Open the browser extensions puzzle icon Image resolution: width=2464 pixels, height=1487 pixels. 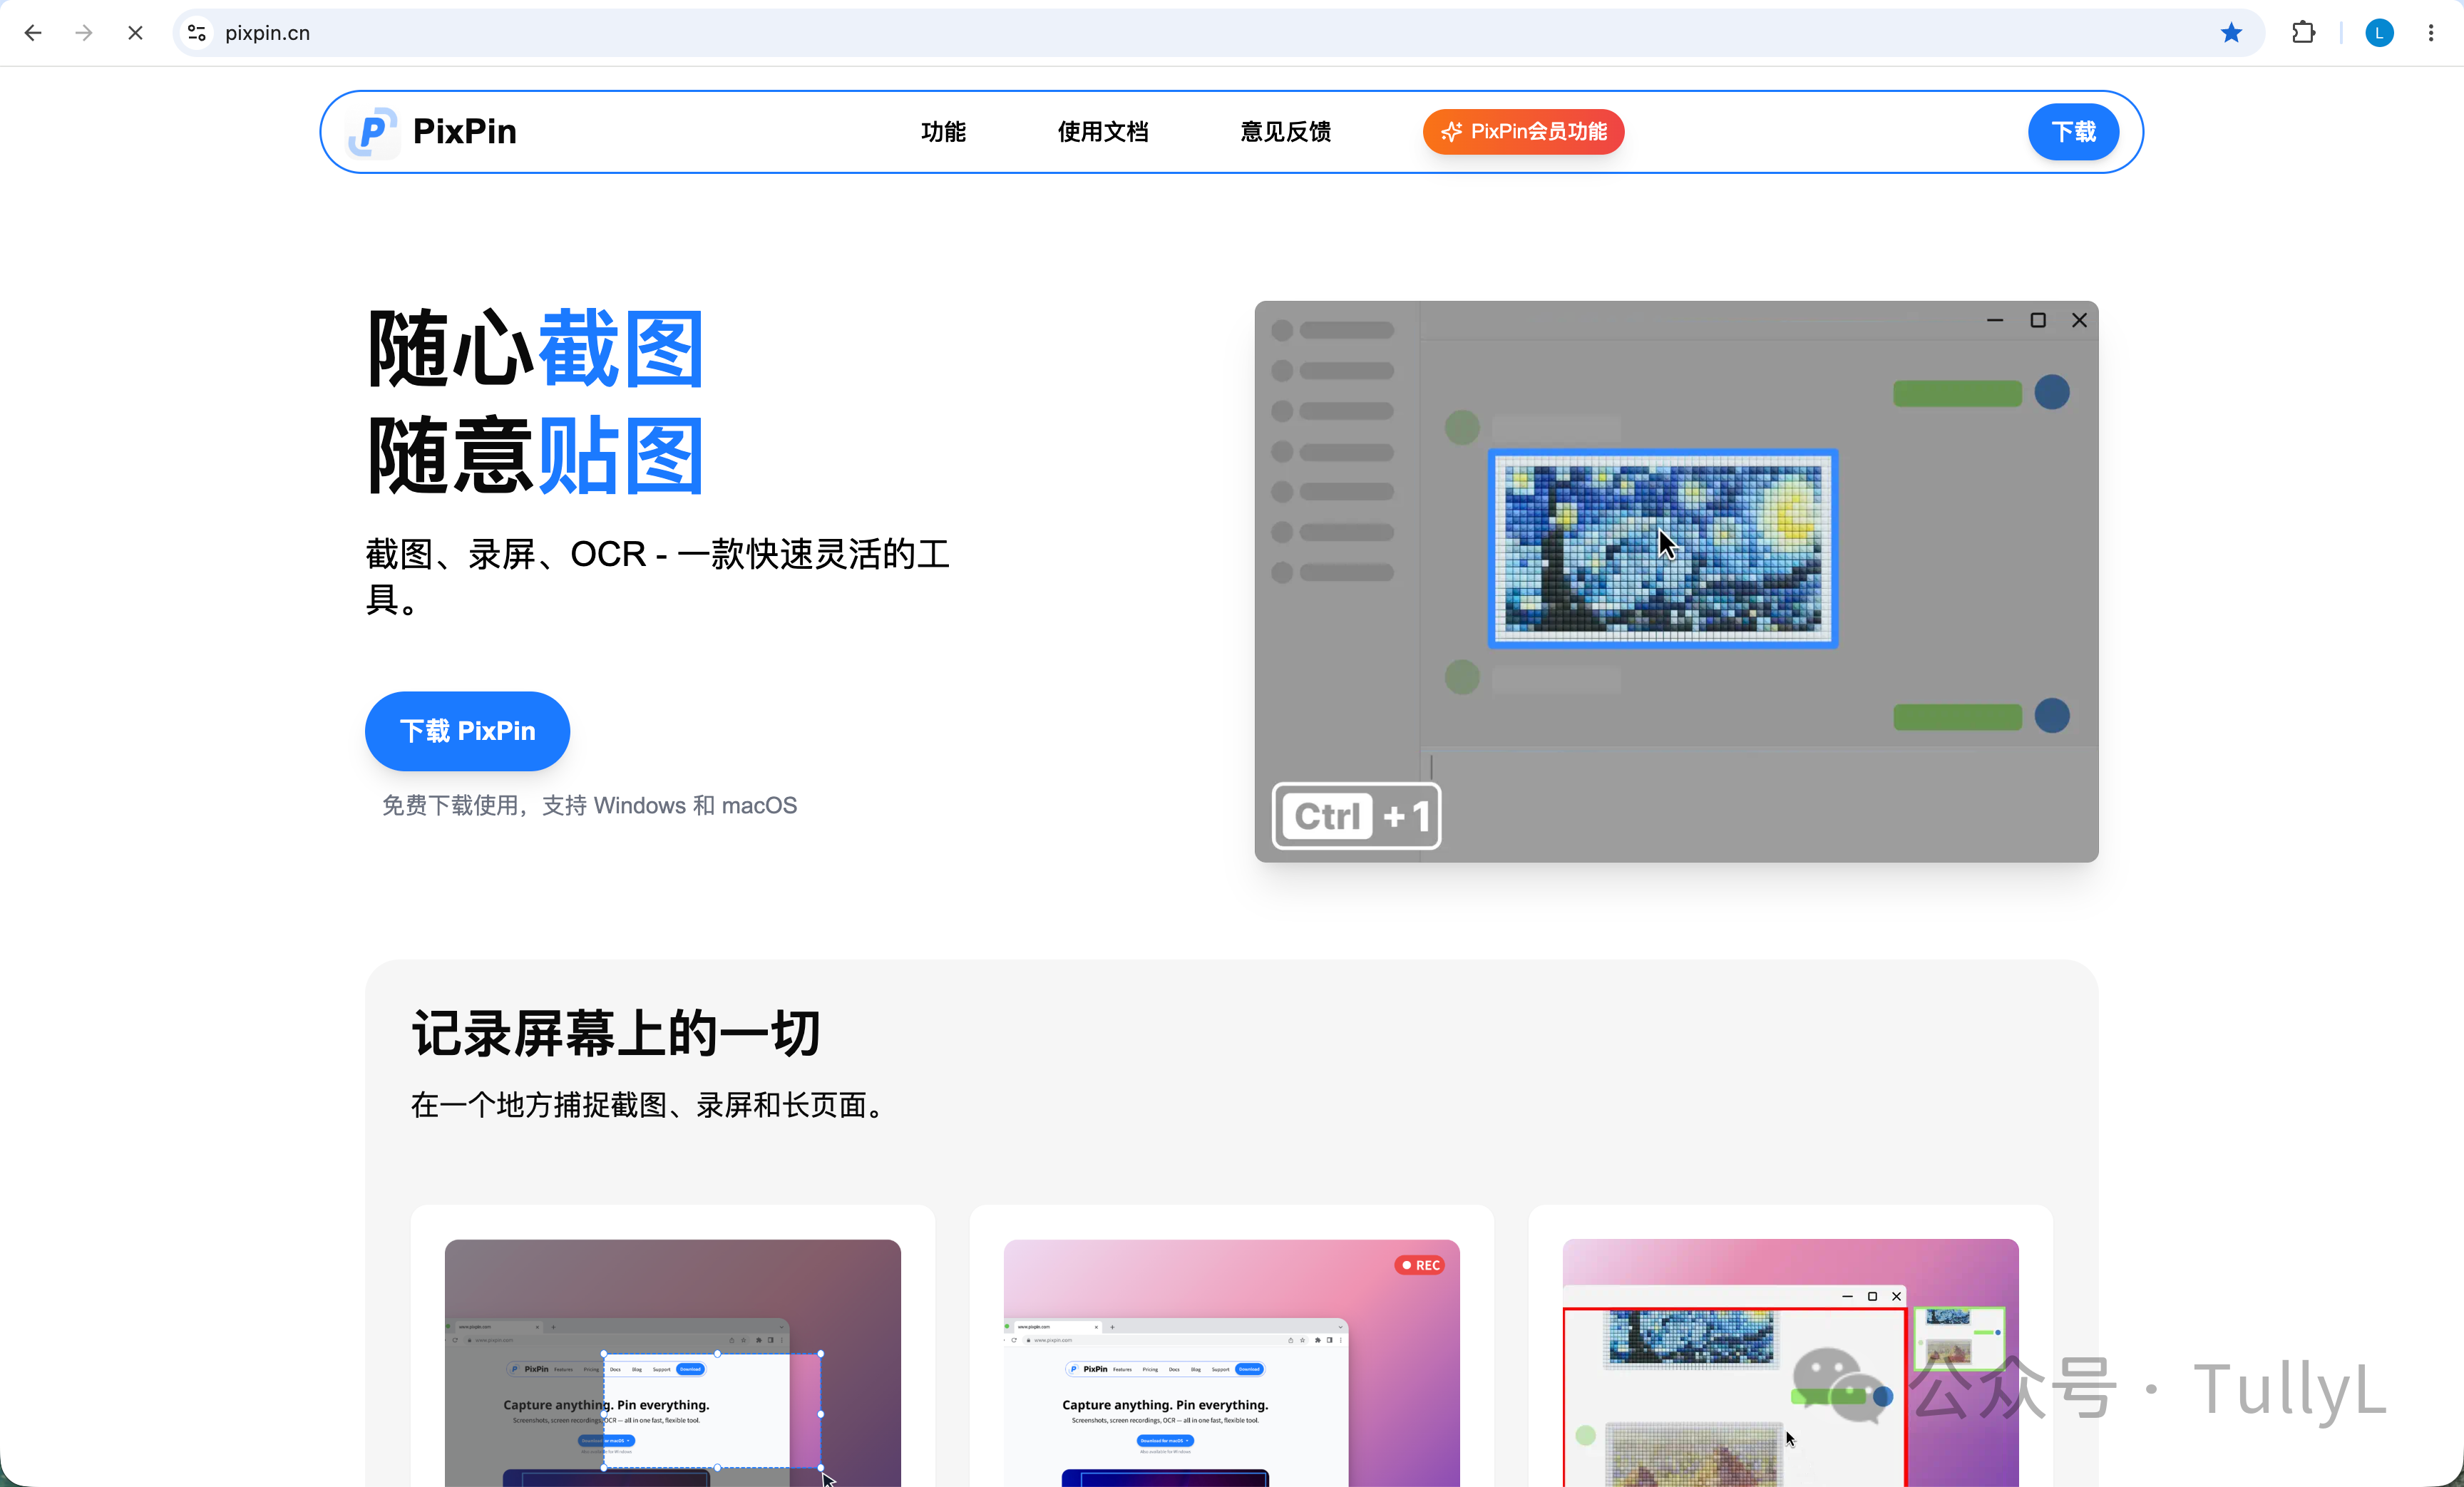coord(2303,33)
